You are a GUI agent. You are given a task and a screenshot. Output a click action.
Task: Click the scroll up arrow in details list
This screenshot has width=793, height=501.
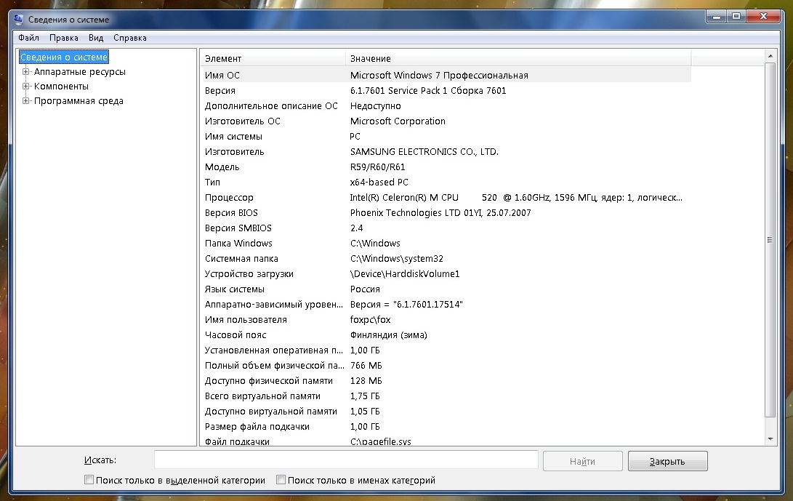coord(770,55)
